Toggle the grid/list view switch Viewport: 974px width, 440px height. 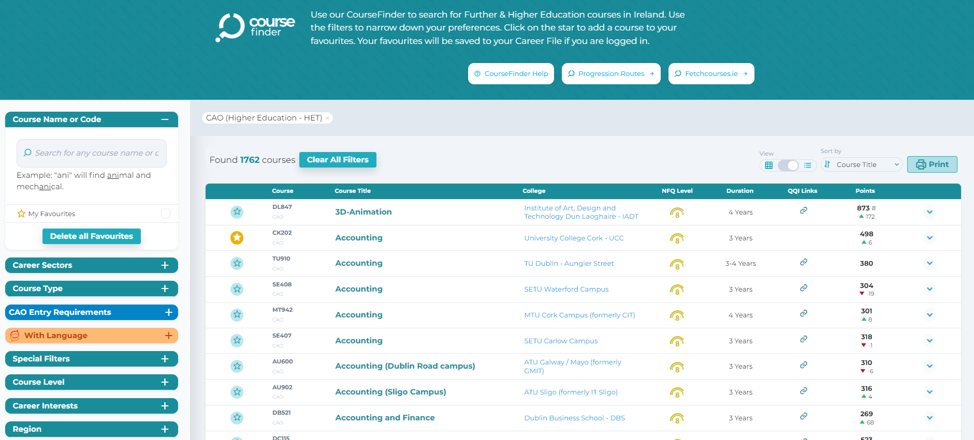click(x=788, y=165)
